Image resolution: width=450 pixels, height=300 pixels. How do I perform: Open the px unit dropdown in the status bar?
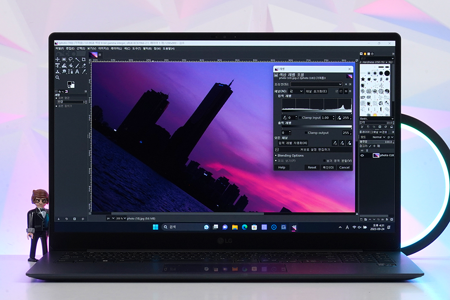pos(111,219)
